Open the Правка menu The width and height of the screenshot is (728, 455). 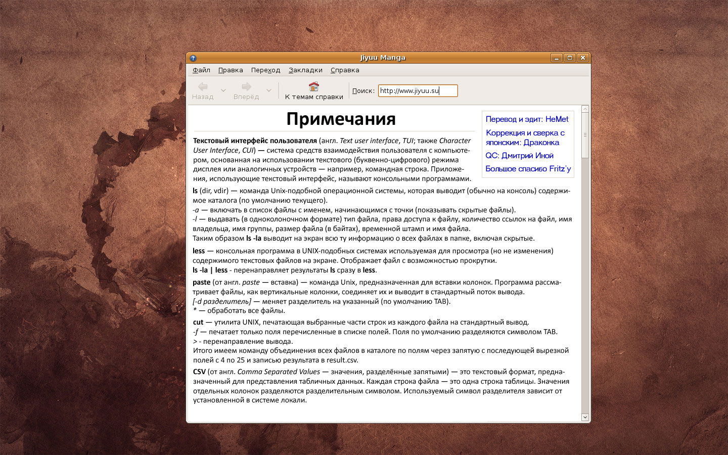pos(231,70)
